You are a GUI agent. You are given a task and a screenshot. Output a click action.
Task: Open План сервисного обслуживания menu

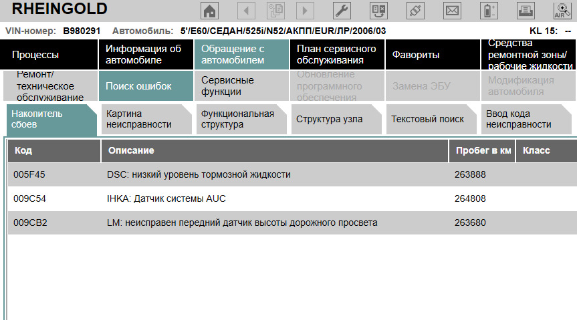(x=338, y=54)
